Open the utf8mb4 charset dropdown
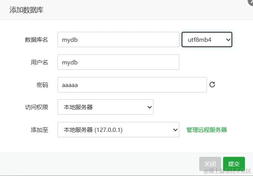 [x=207, y=39]
